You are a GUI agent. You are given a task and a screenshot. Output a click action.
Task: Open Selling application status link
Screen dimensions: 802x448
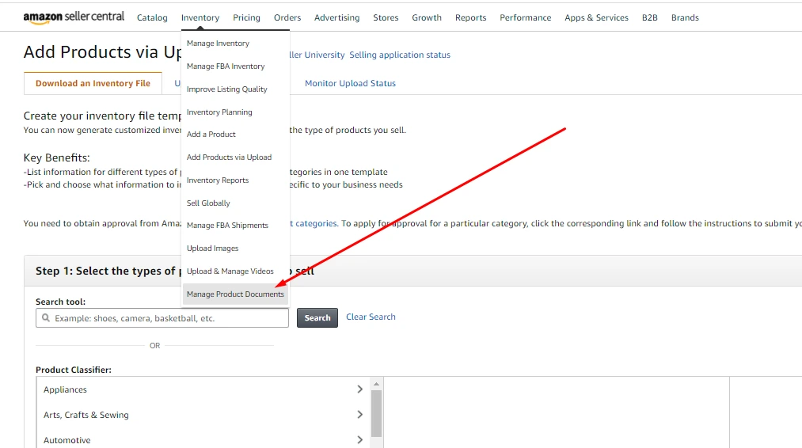(x=400, y=55)
